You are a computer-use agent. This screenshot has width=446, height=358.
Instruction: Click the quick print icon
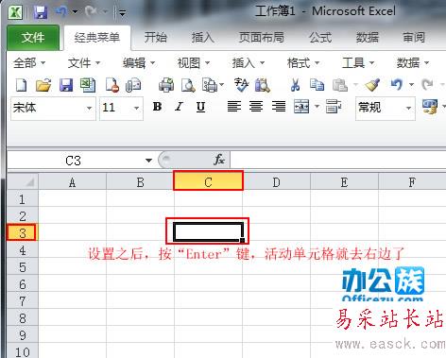click(x=166, y=85)
